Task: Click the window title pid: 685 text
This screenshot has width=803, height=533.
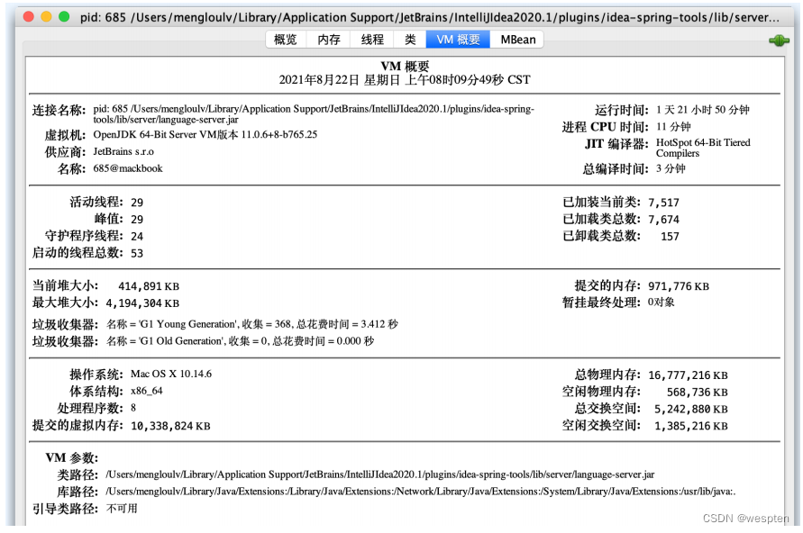Action: [429, 17]
